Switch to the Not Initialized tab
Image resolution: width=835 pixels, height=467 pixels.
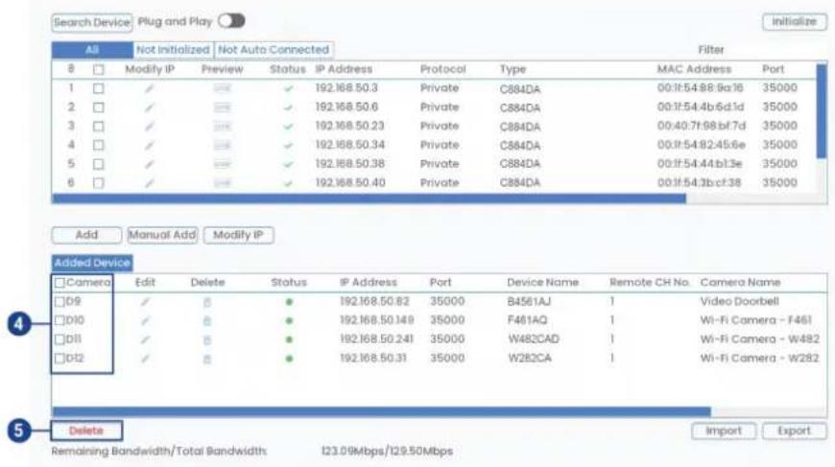(173, 50)
